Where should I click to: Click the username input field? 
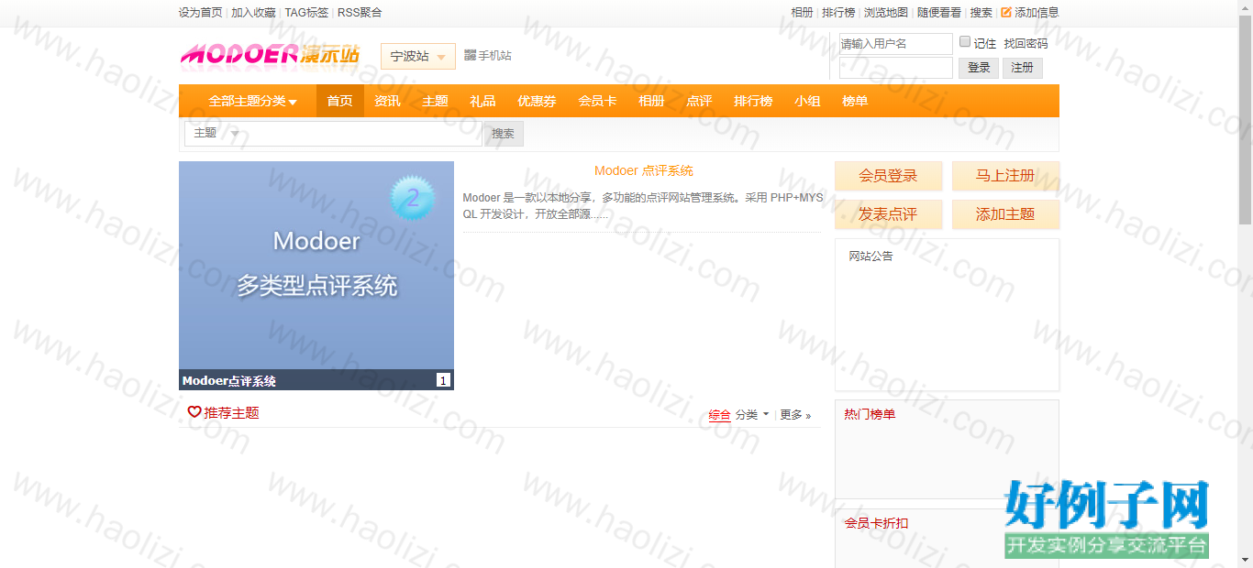tap(896, 43)
